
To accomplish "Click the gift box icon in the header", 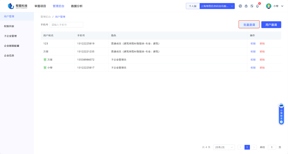I will click(246, 6).
